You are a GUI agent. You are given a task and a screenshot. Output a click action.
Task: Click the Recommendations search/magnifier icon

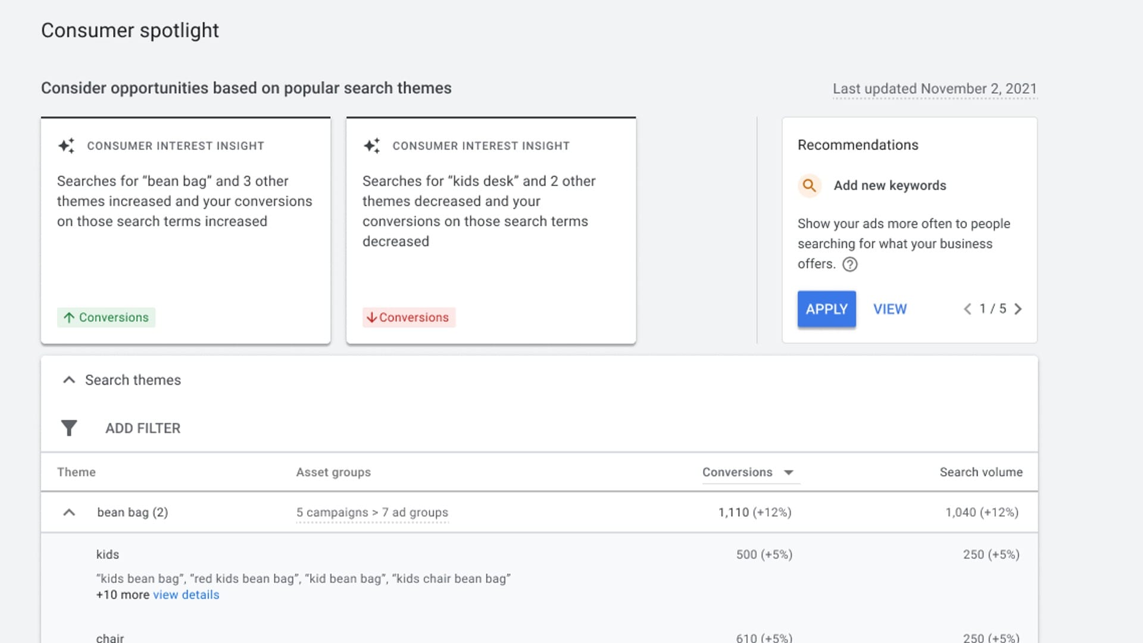[x=808, y=185]
